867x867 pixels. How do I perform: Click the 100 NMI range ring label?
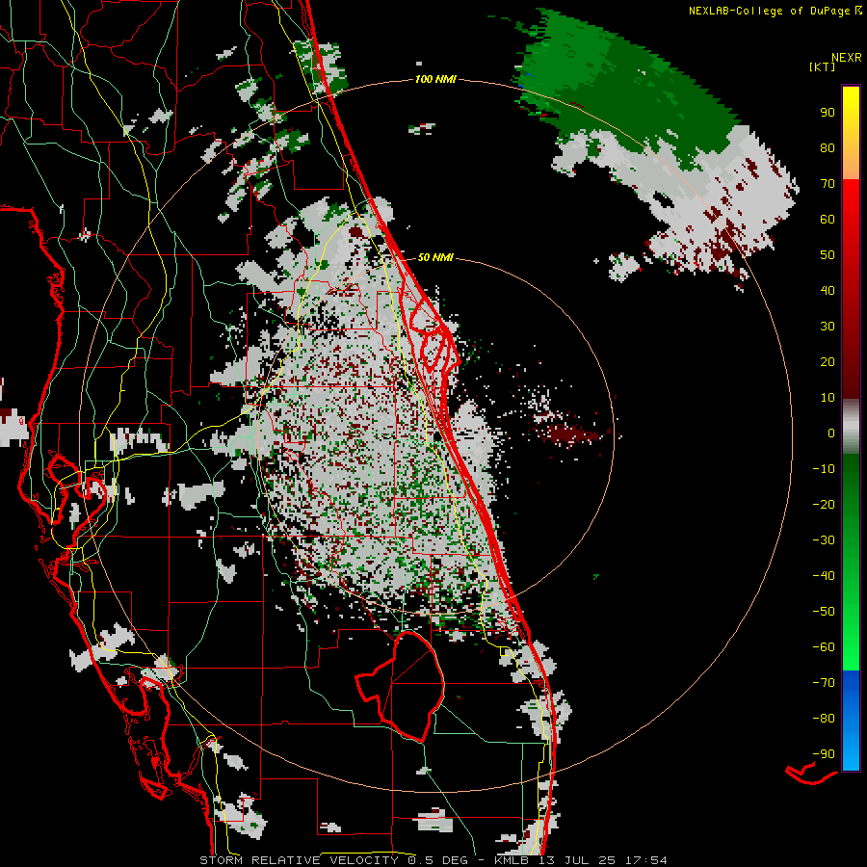coord(435,80)
